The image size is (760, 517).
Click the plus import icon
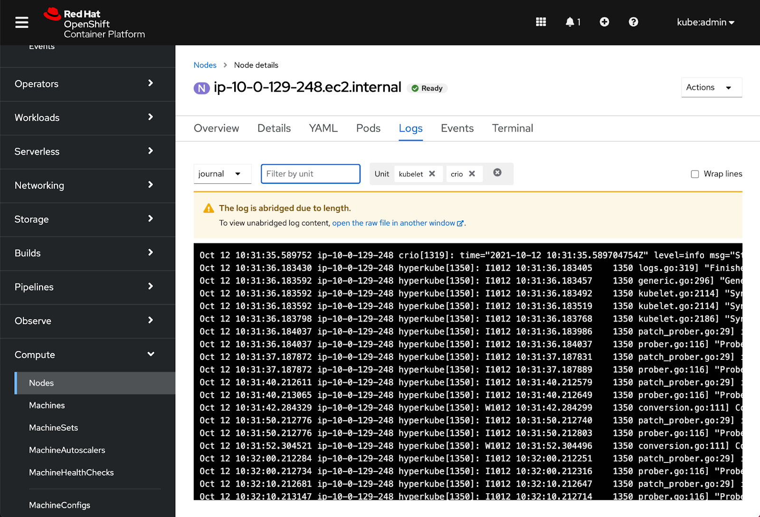[604, 22]
